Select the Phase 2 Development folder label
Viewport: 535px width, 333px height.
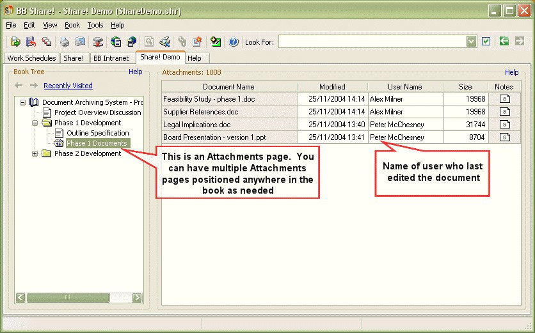pos(88,153)
